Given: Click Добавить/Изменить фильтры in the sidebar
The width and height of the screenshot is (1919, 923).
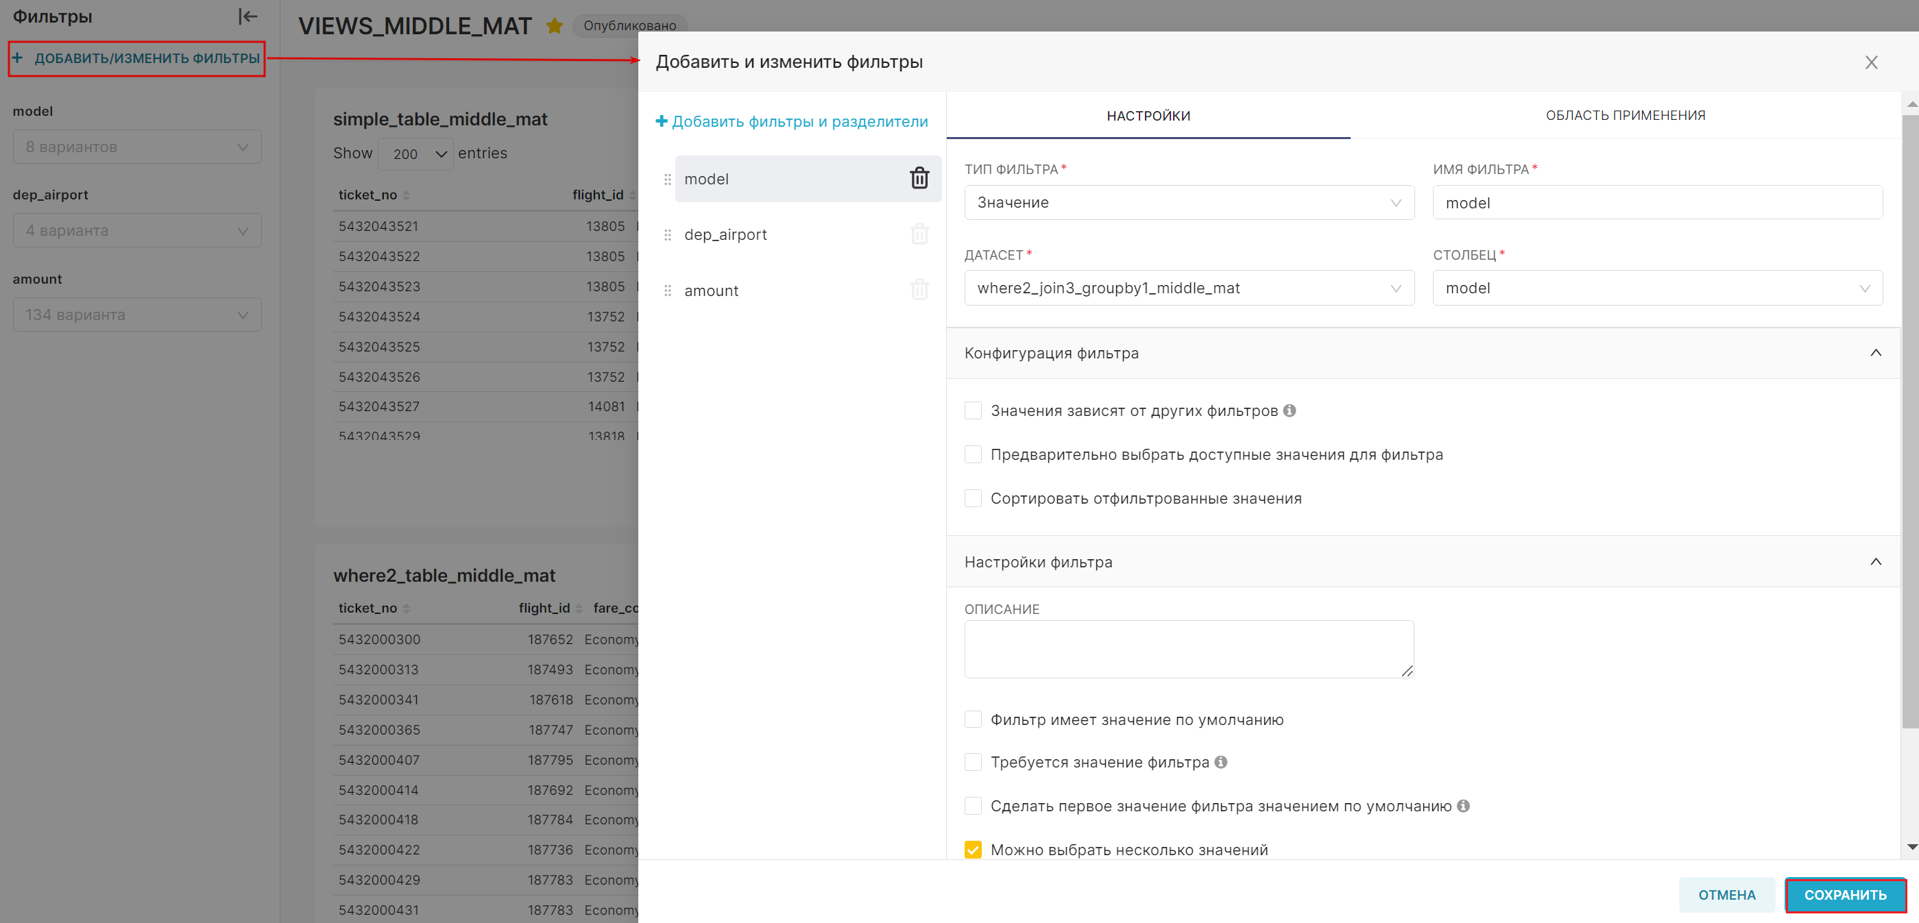Looking at the screenshot, I should [x=136, y=58].
